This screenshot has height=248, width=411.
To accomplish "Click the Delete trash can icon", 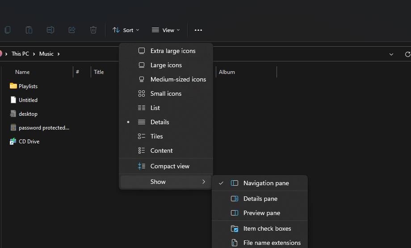I will (93, 30).
